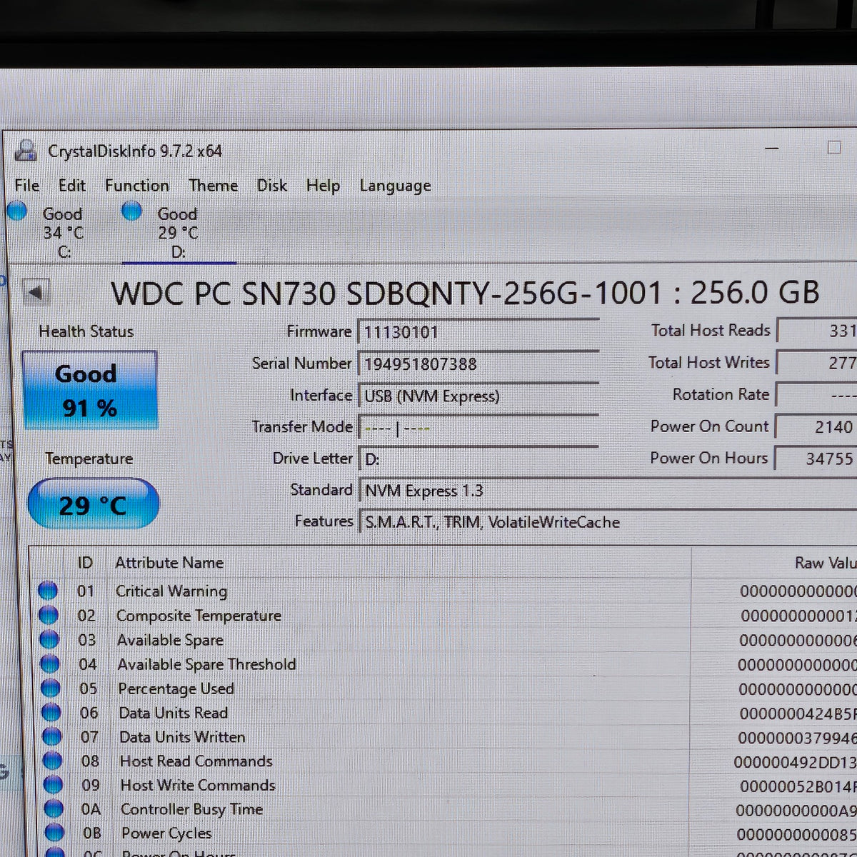Screen dimensions: 857x857
Task: Click the Serial Number field 194951807388
Action: coord(478,364)
